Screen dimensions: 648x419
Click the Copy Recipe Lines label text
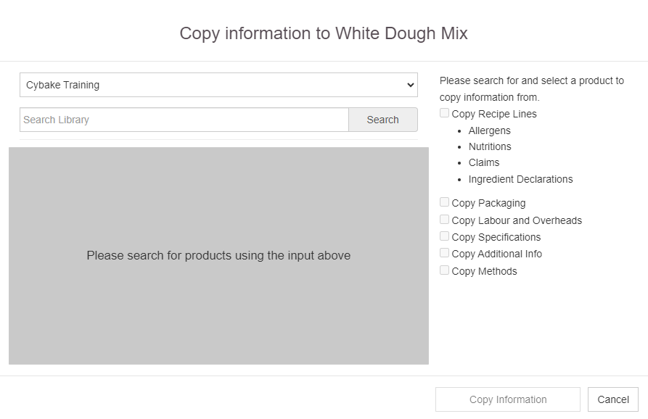tap(494, 114)
